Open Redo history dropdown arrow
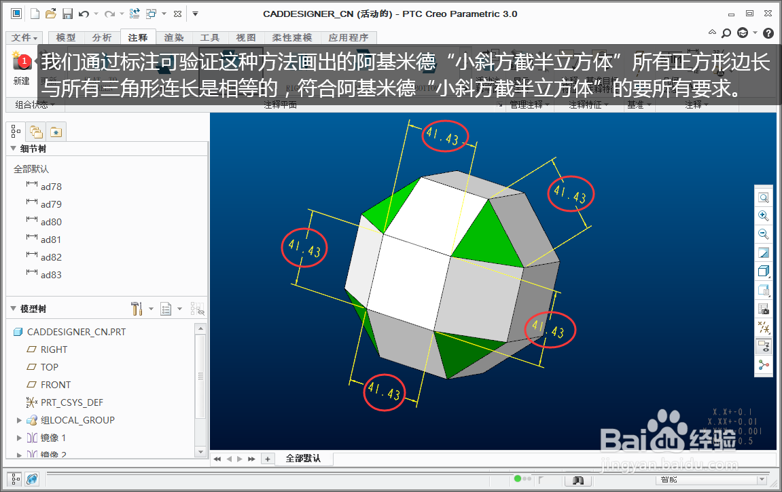 coord(122,14)
